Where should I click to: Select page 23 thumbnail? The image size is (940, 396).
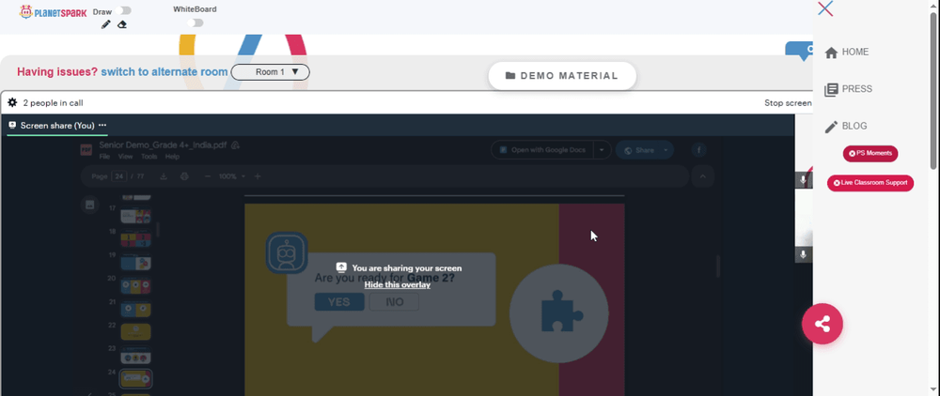pyautogui.click(x=135, y=356)
